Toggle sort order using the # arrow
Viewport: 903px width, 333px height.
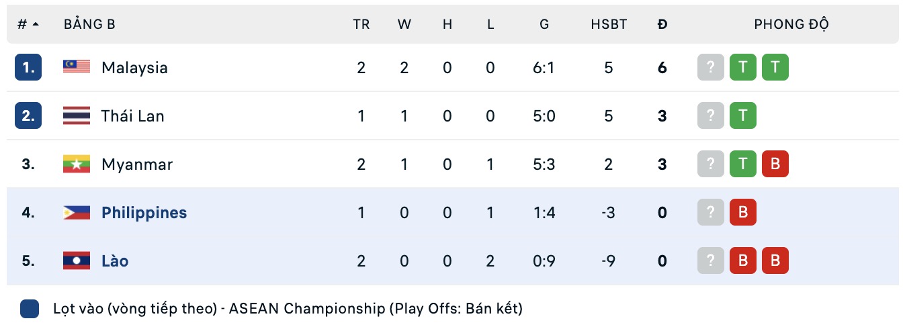point(36,24)
